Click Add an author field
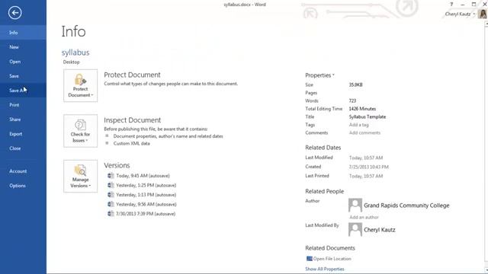This screenshot has width=488, height=274. point(364,217)
